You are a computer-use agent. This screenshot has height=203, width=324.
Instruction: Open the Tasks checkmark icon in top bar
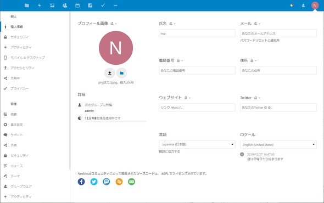point(103,5)
